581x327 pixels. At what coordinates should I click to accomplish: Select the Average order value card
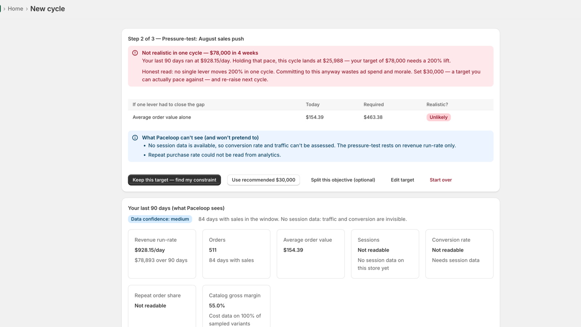(x=311, y=254)
